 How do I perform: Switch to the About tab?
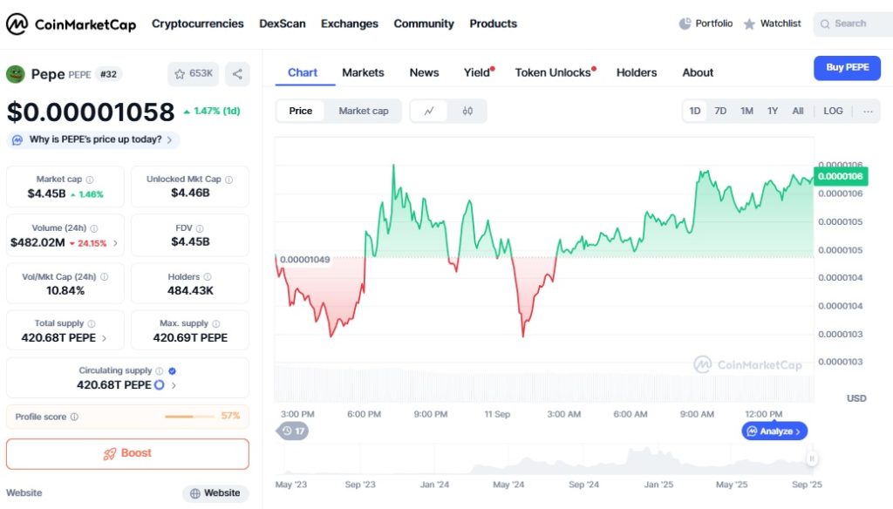pyautogui.click(x=698, y=73)
